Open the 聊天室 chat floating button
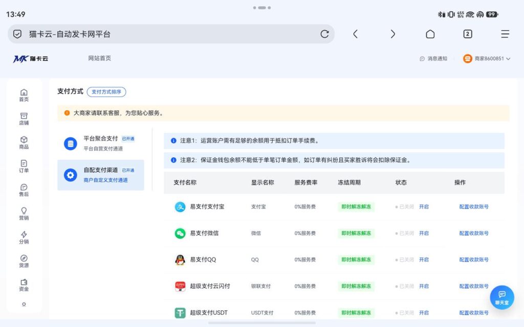The image size is (524, 327). tap(502, 297)
